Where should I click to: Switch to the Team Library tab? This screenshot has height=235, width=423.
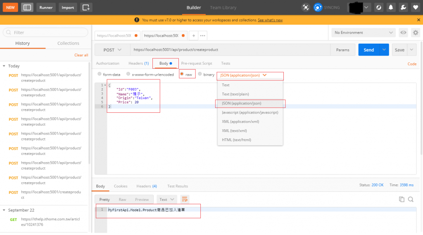[223, 7]
